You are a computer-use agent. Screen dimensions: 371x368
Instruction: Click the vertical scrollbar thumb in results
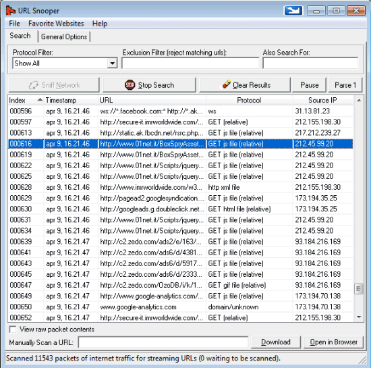pos(359,289)
